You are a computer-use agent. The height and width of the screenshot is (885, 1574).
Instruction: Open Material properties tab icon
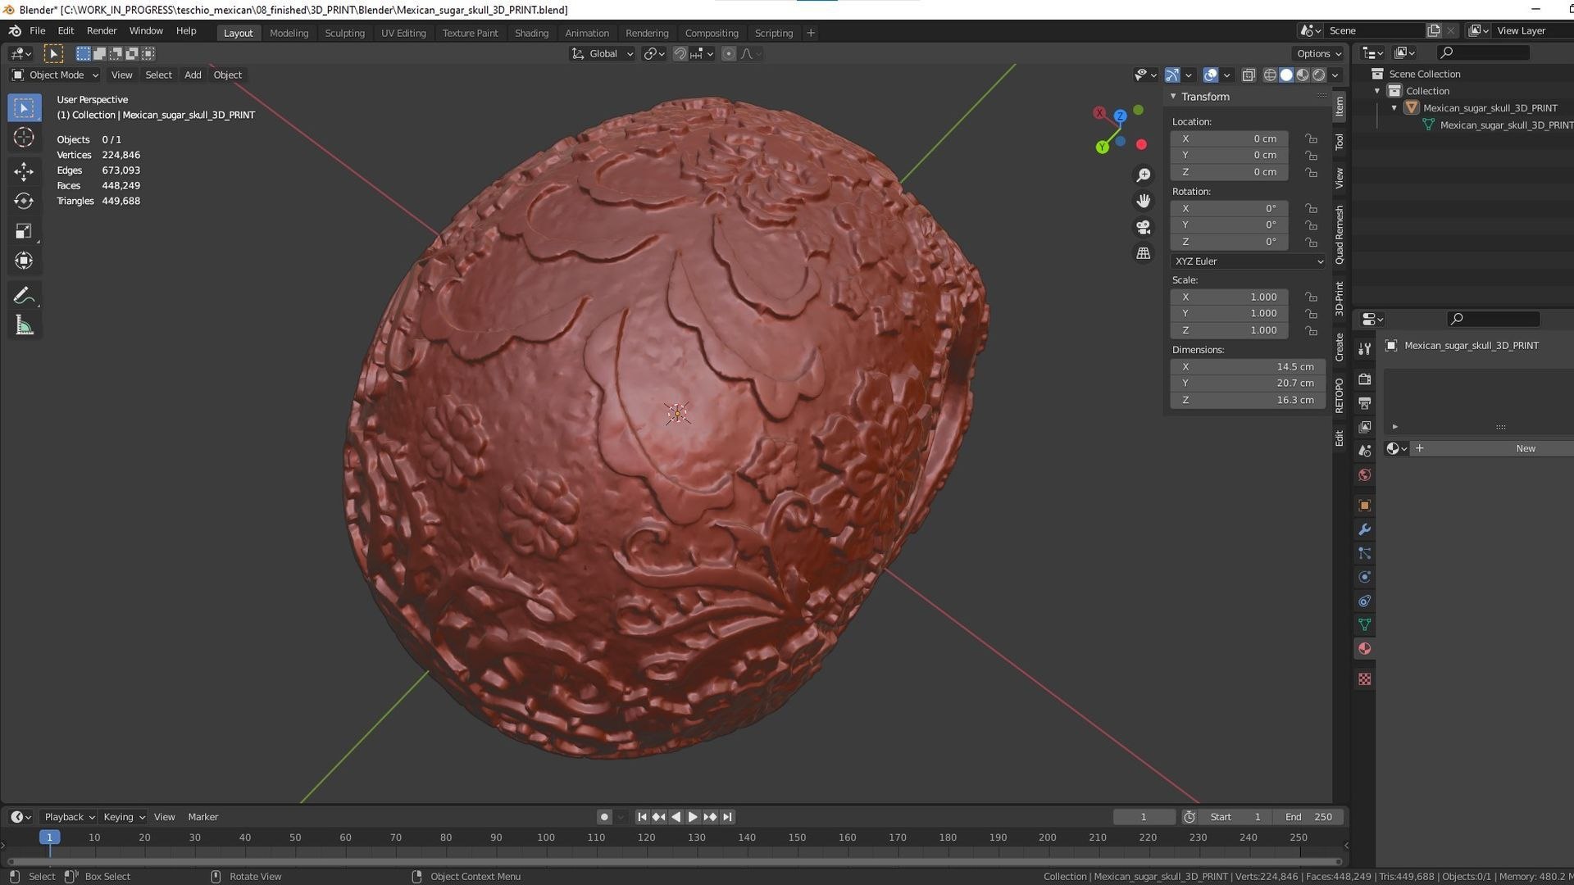[x=1364, y=649]
